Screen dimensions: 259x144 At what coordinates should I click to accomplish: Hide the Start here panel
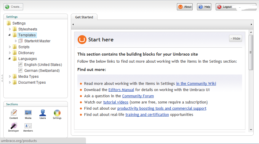pyautogui.click(x=236, y=38)
